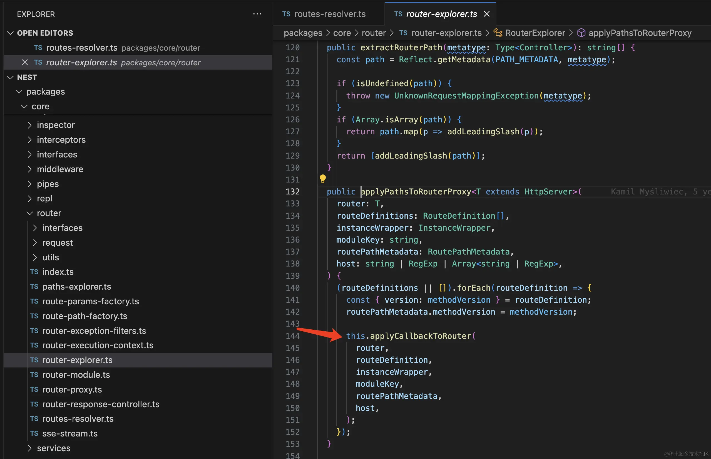
Task: Switch to the routes-resolver.ts tab
Action: coord(329,14)
